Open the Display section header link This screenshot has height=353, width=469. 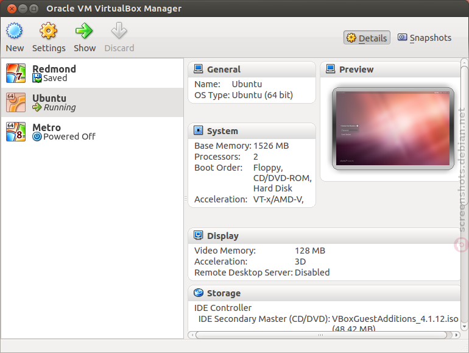223,236
